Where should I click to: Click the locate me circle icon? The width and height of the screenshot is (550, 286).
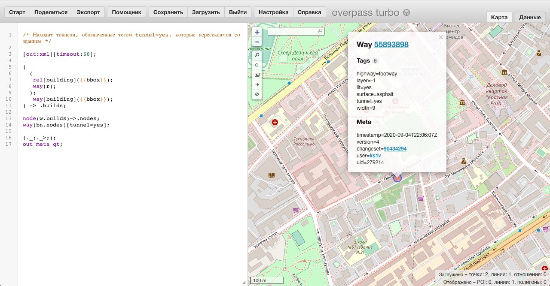(257, 65)
